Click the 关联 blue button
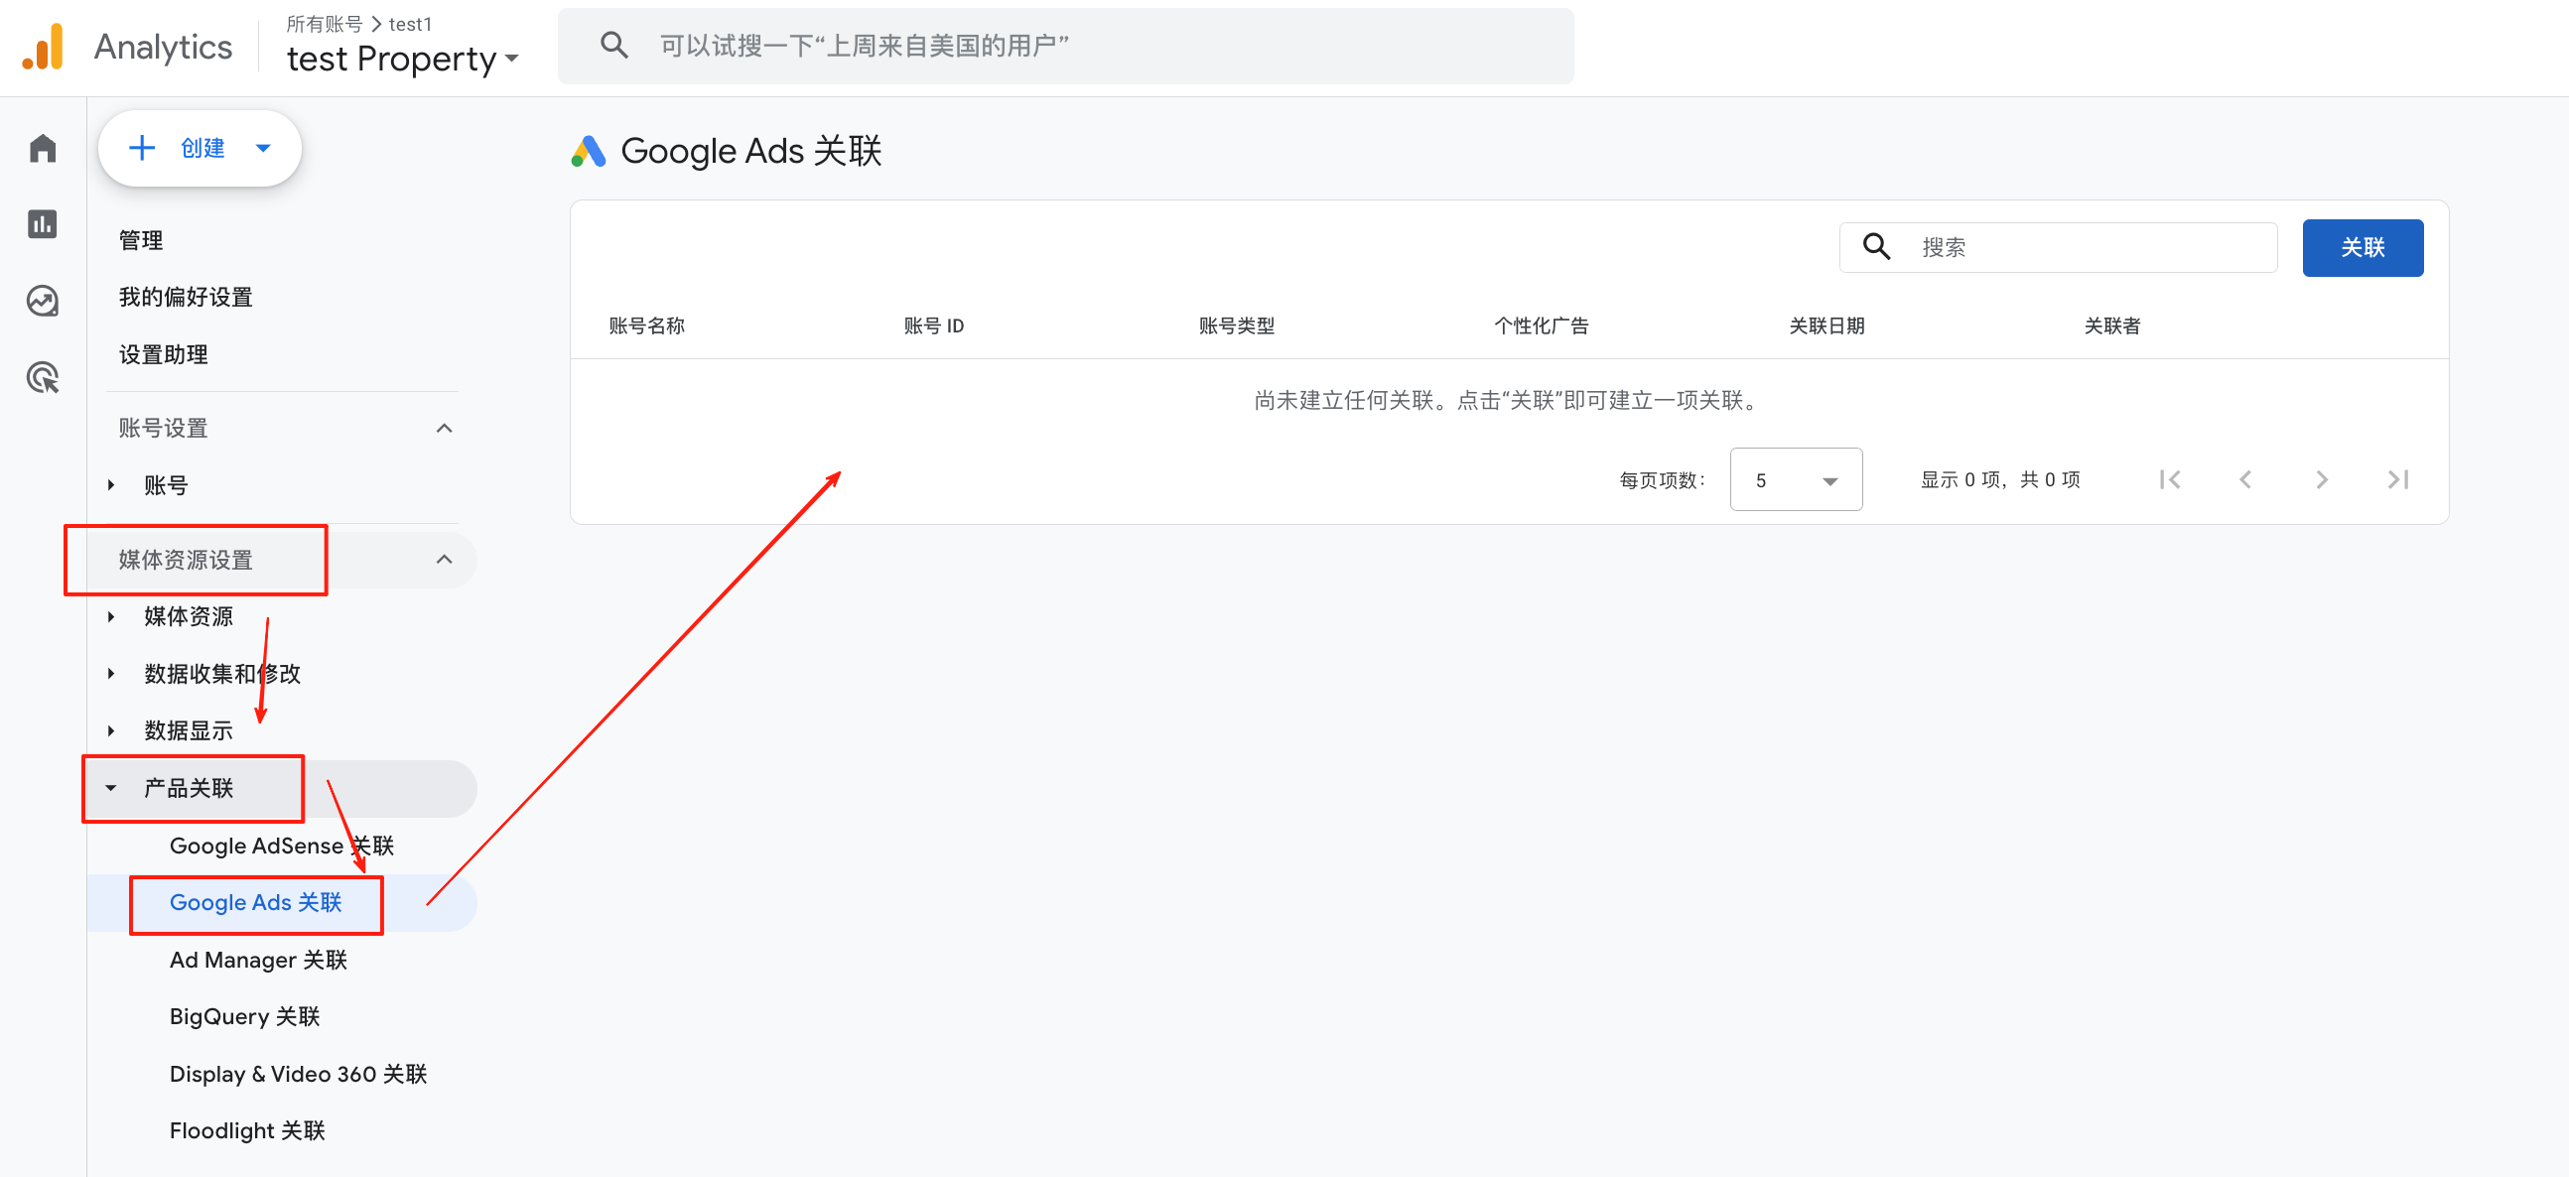Screen dimensions: 2569x1177 2363,247
